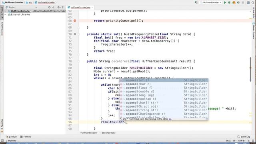Screen dimensions: 256x144
Task: Run the HuffmanEncoder configuration with the green arrow
Action: [225, 2]
